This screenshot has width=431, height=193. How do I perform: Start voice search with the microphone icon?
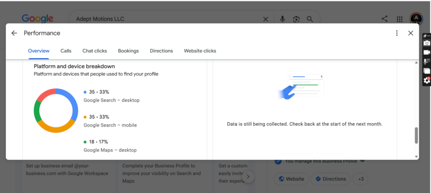(282, 19)
